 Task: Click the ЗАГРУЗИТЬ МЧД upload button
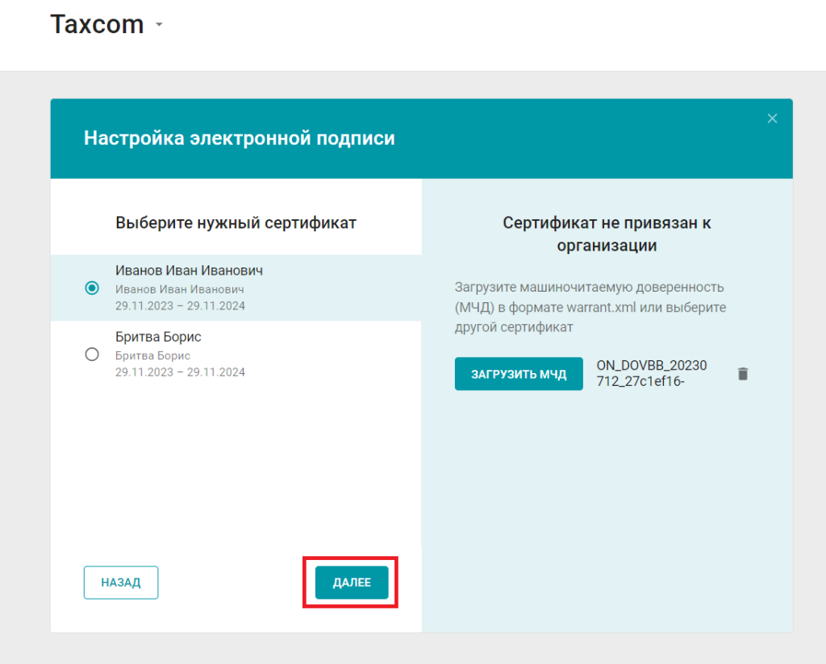tap(519, 374)
